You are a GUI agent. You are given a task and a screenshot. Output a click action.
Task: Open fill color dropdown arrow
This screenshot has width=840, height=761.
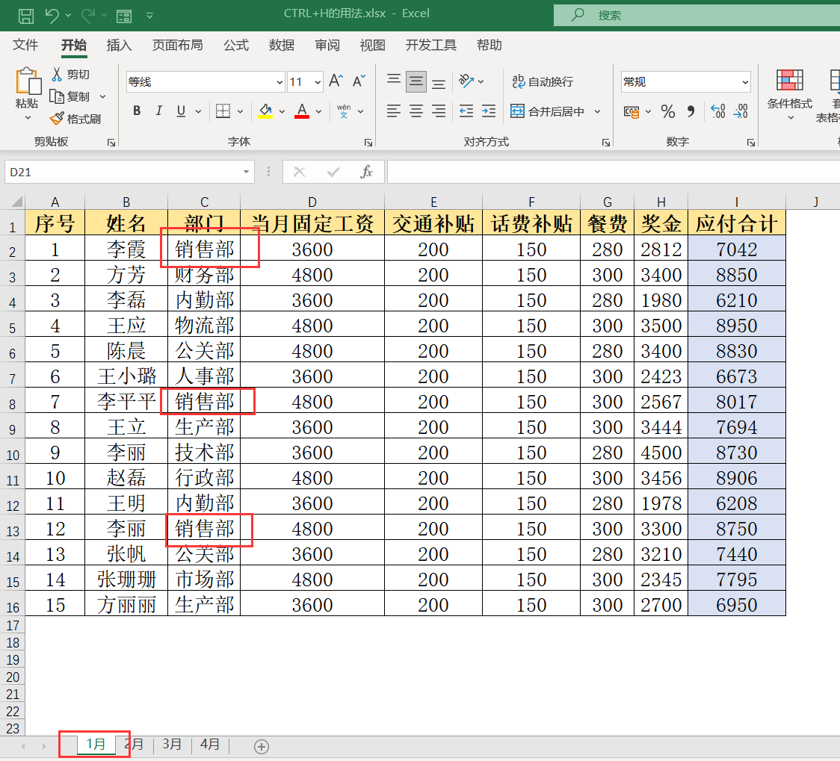click(282, 111)
